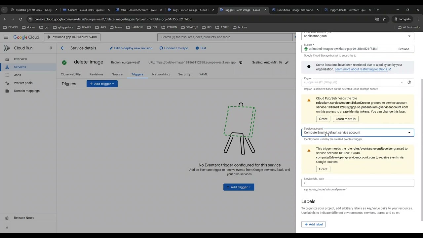423x238 pixels.
Task: Go back using the Service details arrow
Action: coord(62,48)
